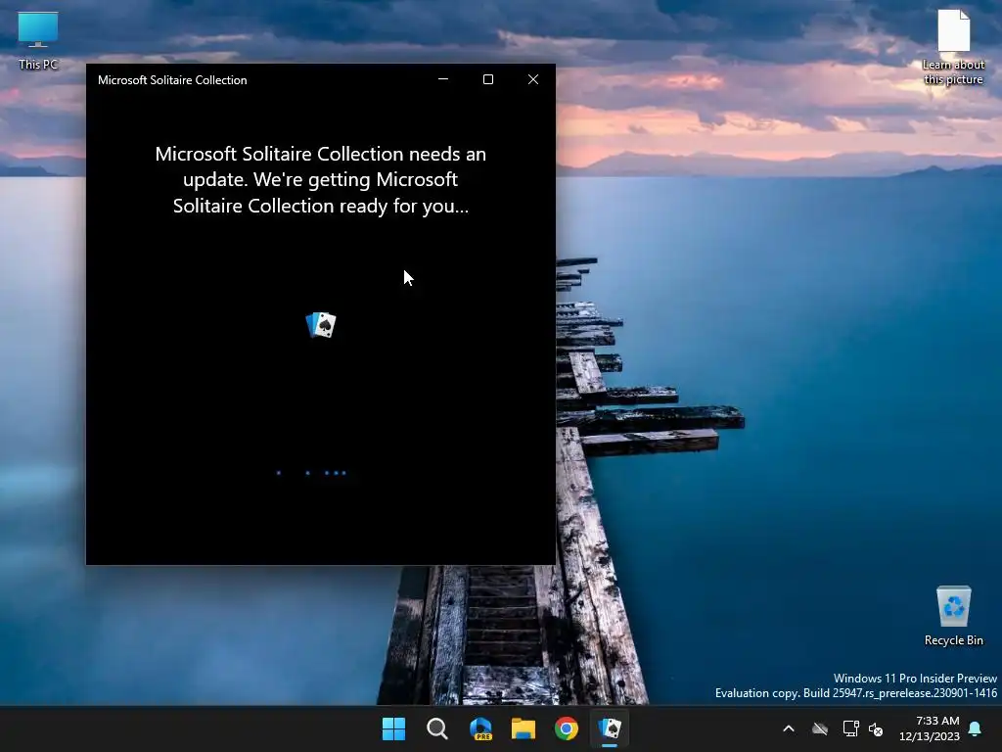Image resolution: width=1002 pixels, height=752 pixels.
Task: Open the Windows Start menu
Action: tap(393, 728)
